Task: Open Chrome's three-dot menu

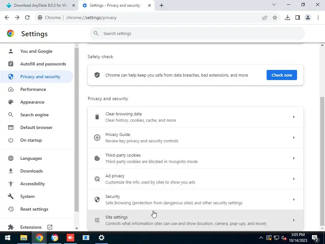Action: point(318,18)
